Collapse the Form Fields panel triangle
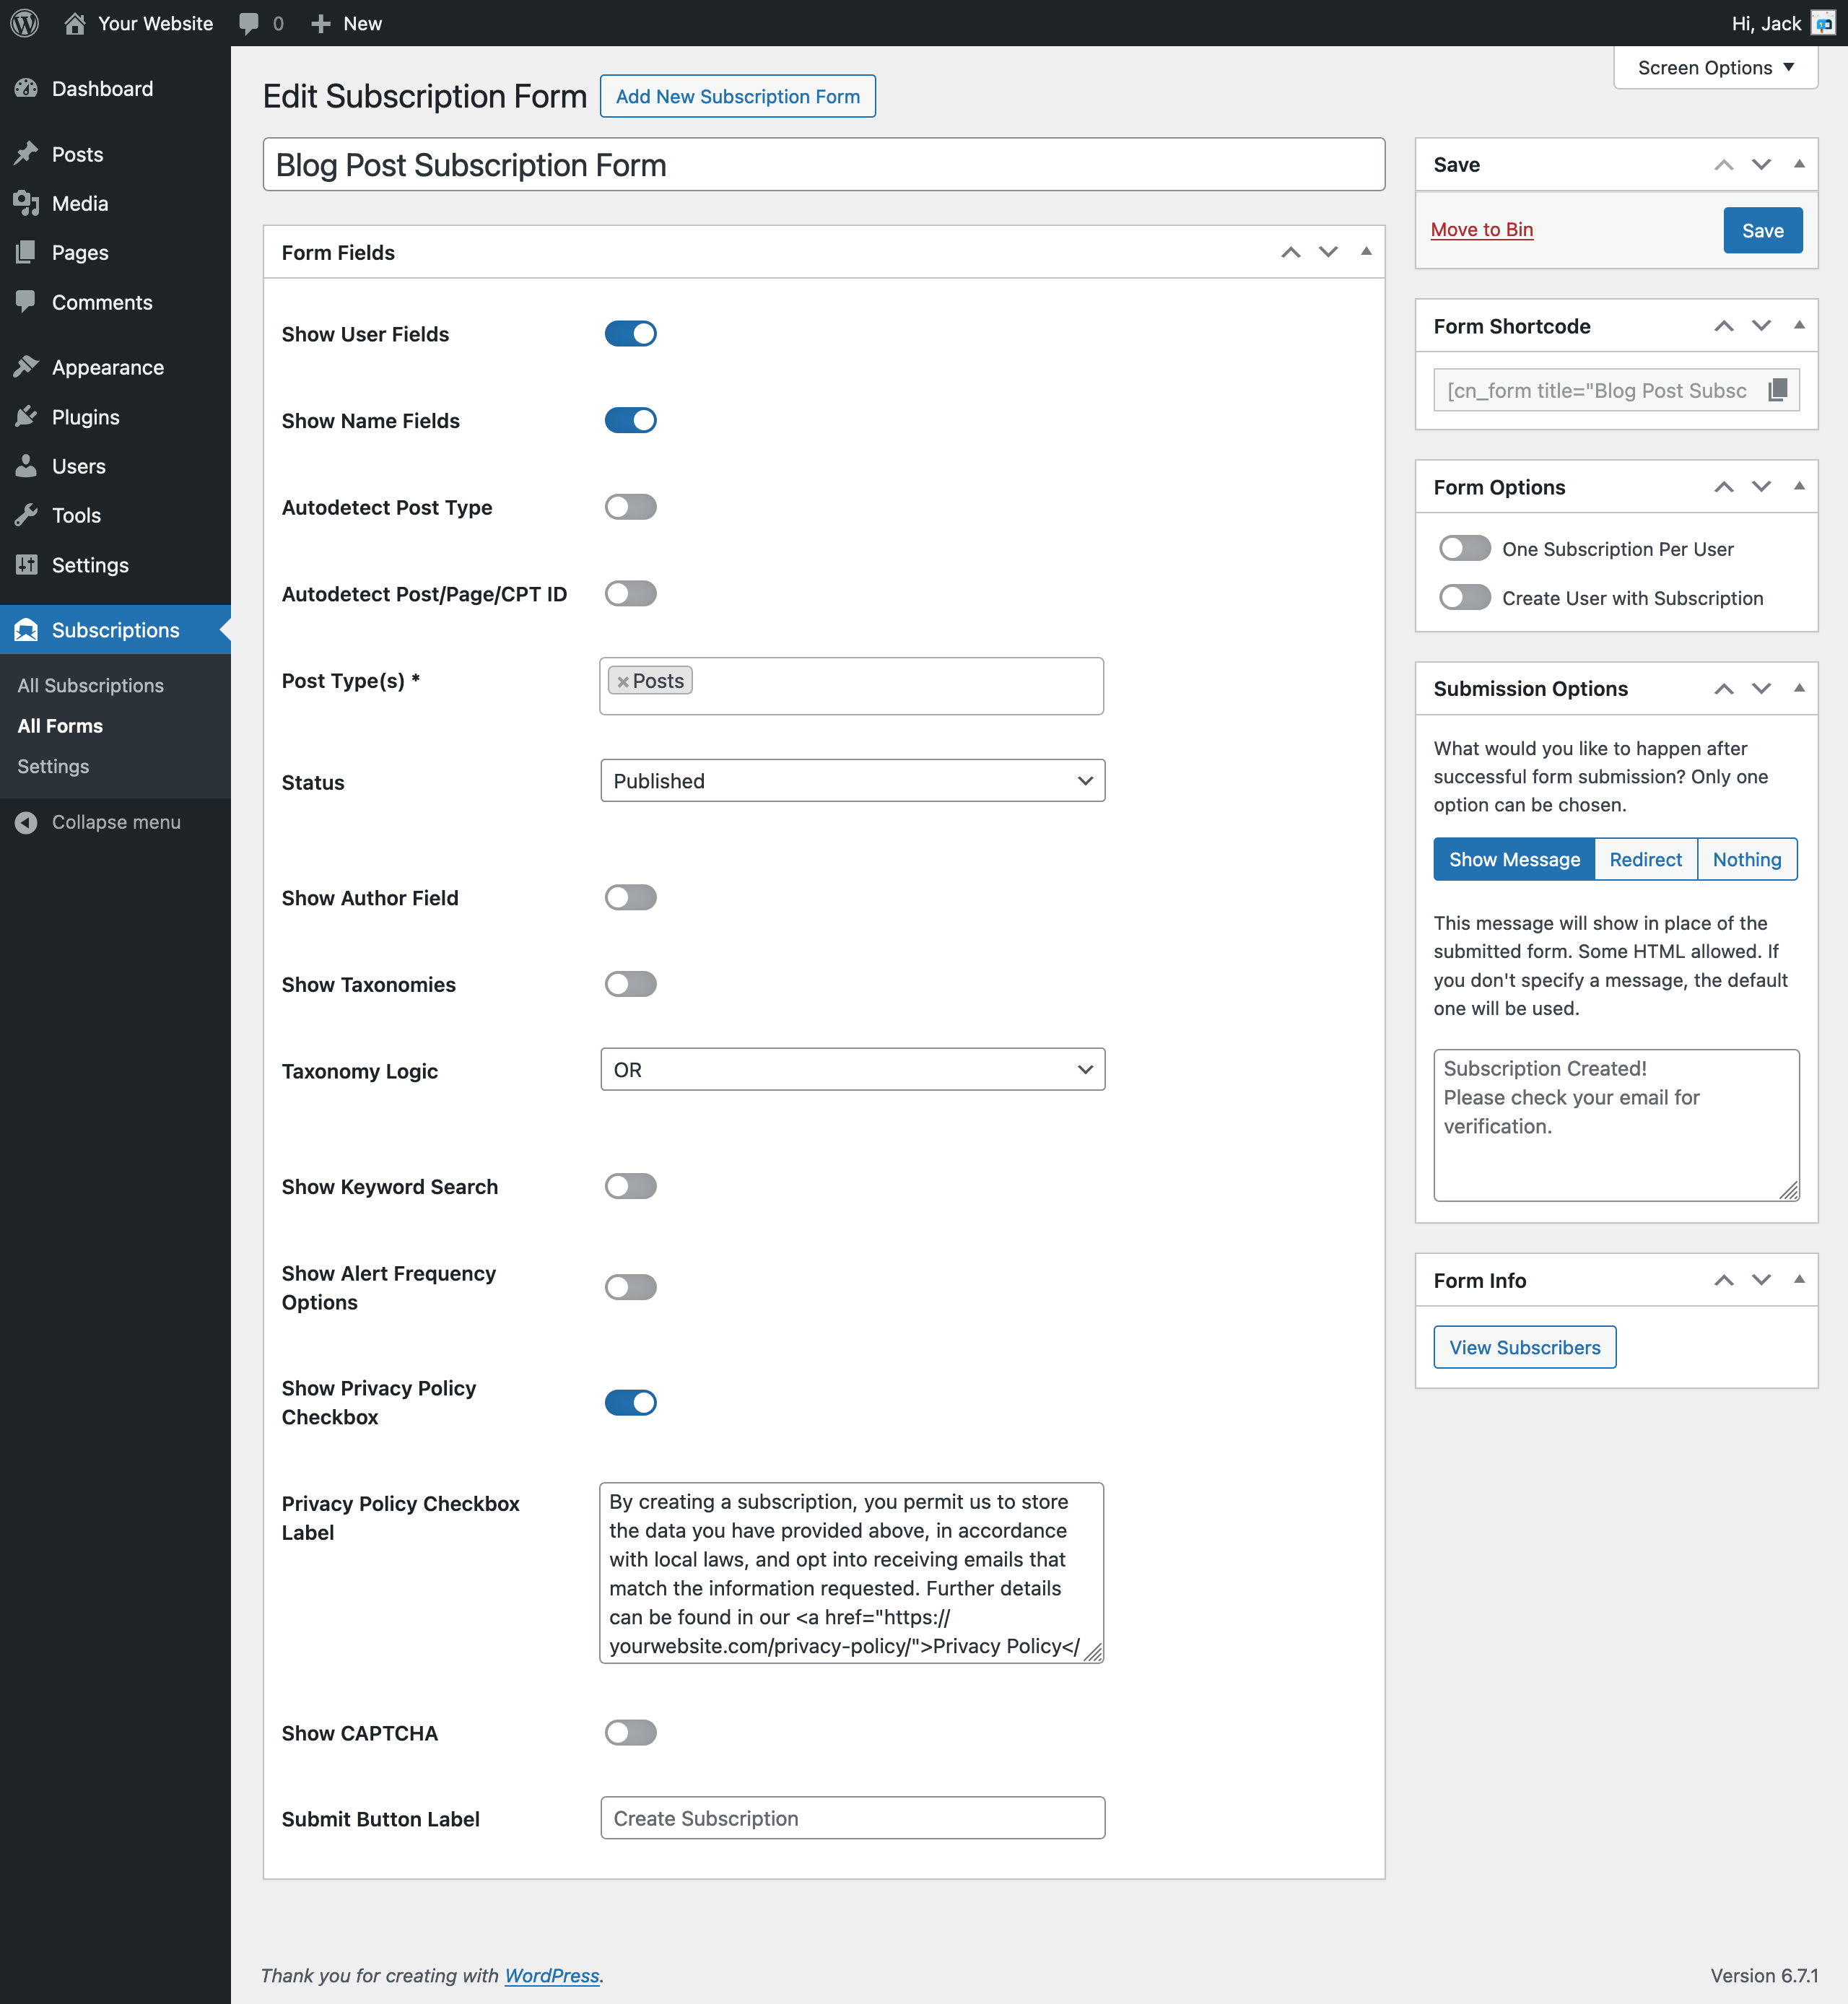Screen dimensions: 1848x2004 [x=1366, y=252]
